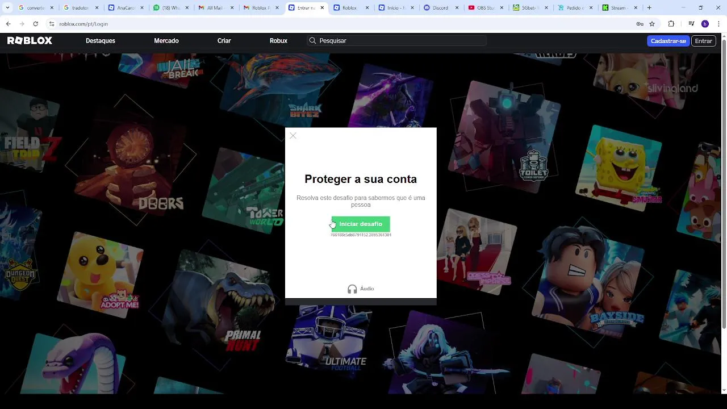727x409 pixels.
Task: Click the browser forward arrow
Action: click(22, 24)
